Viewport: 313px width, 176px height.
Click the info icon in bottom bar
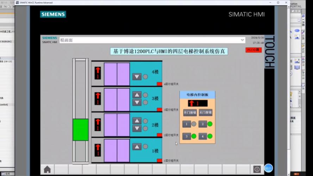point(257,169)
